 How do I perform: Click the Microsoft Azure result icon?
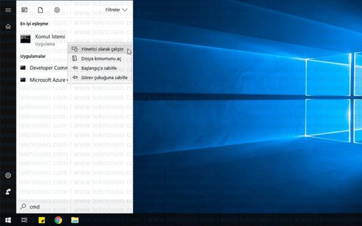pyautogui.click(x=23, y=80)
